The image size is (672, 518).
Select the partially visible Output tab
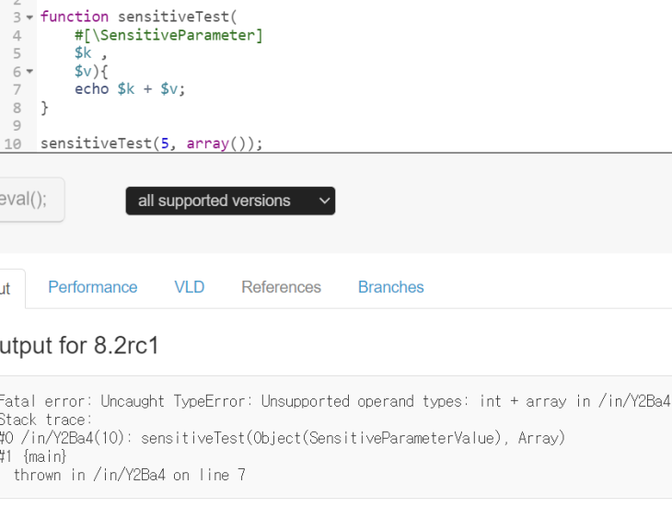[7, 289]
